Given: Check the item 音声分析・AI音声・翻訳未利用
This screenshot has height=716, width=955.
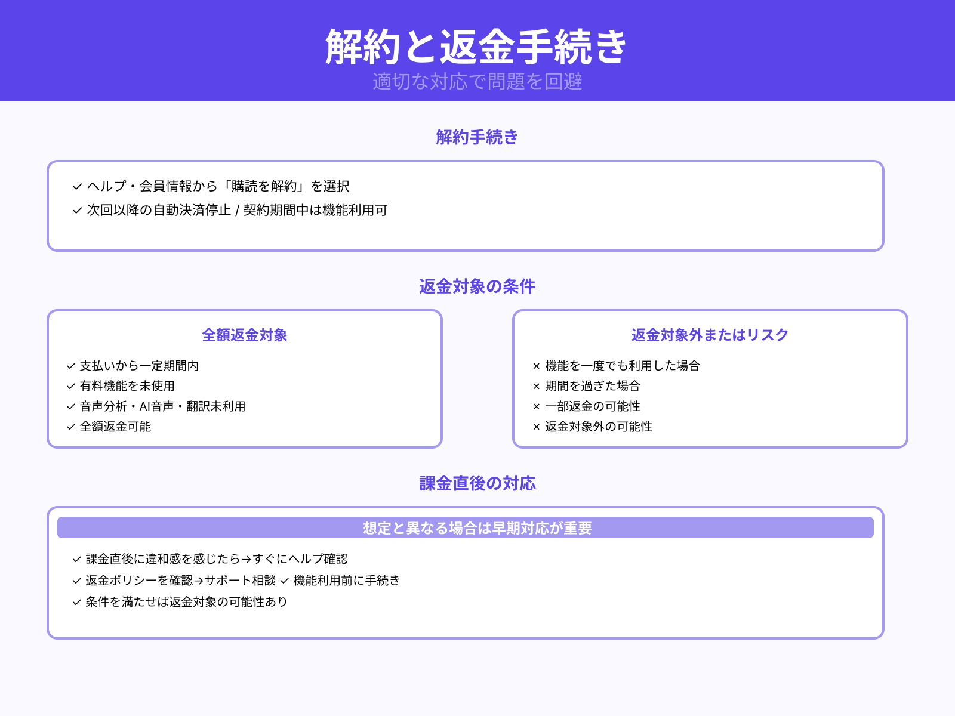Looking at the screenshot, I should tap(162, 407).
